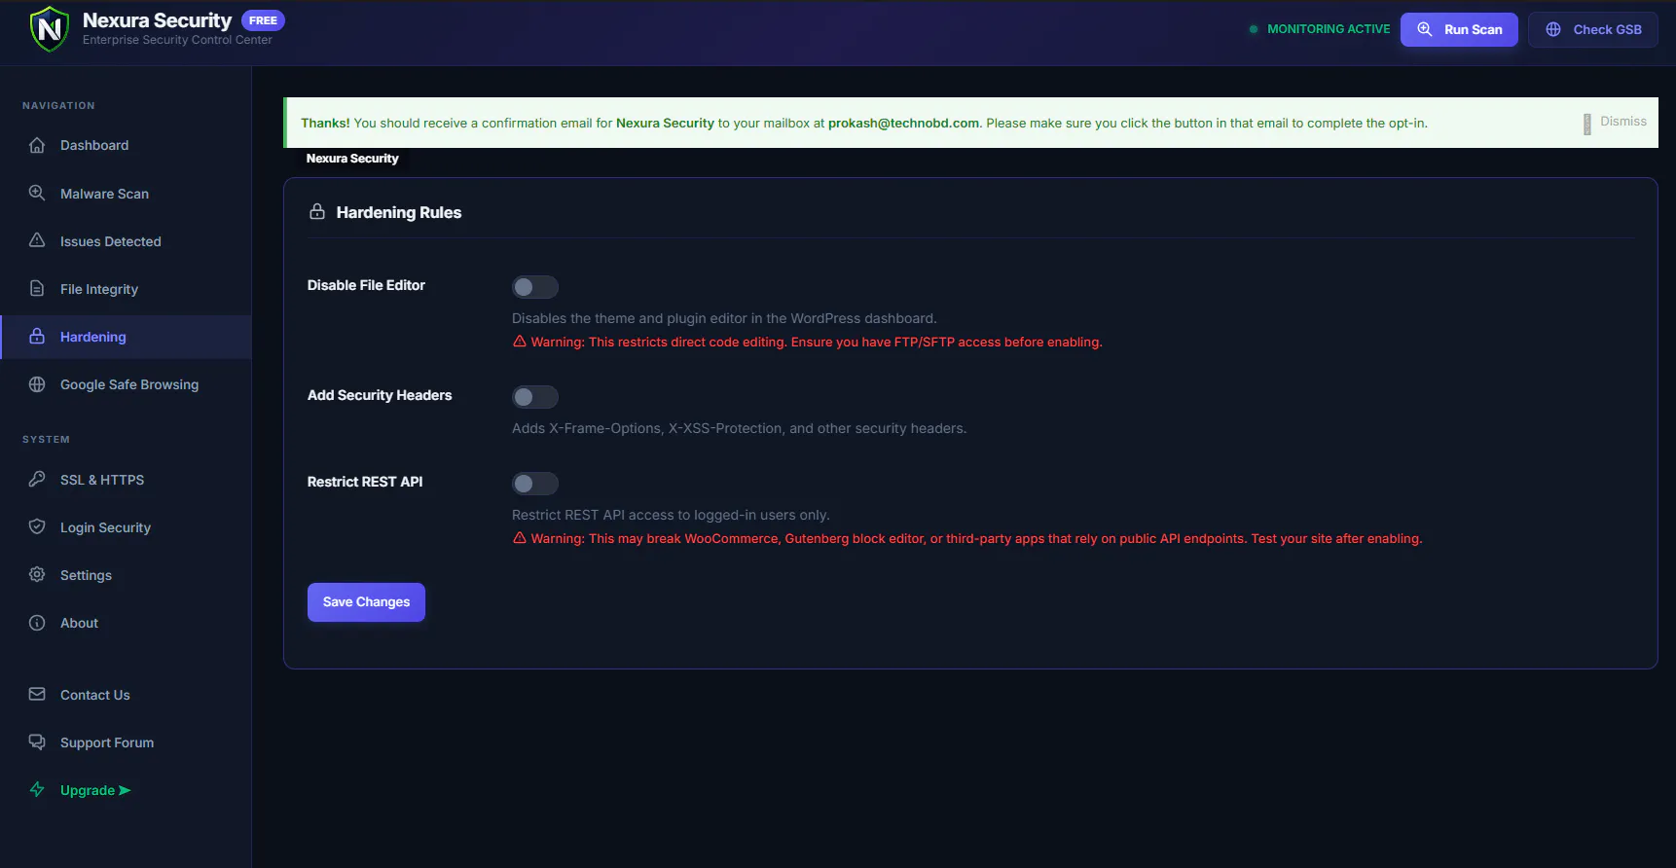Click the Upgrade lightning bolt icon
Viewport: 1676px width, 868px height.
click(37, 789)
